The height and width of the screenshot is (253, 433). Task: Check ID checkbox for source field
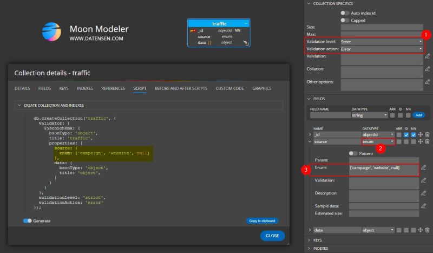pos(406,141)
